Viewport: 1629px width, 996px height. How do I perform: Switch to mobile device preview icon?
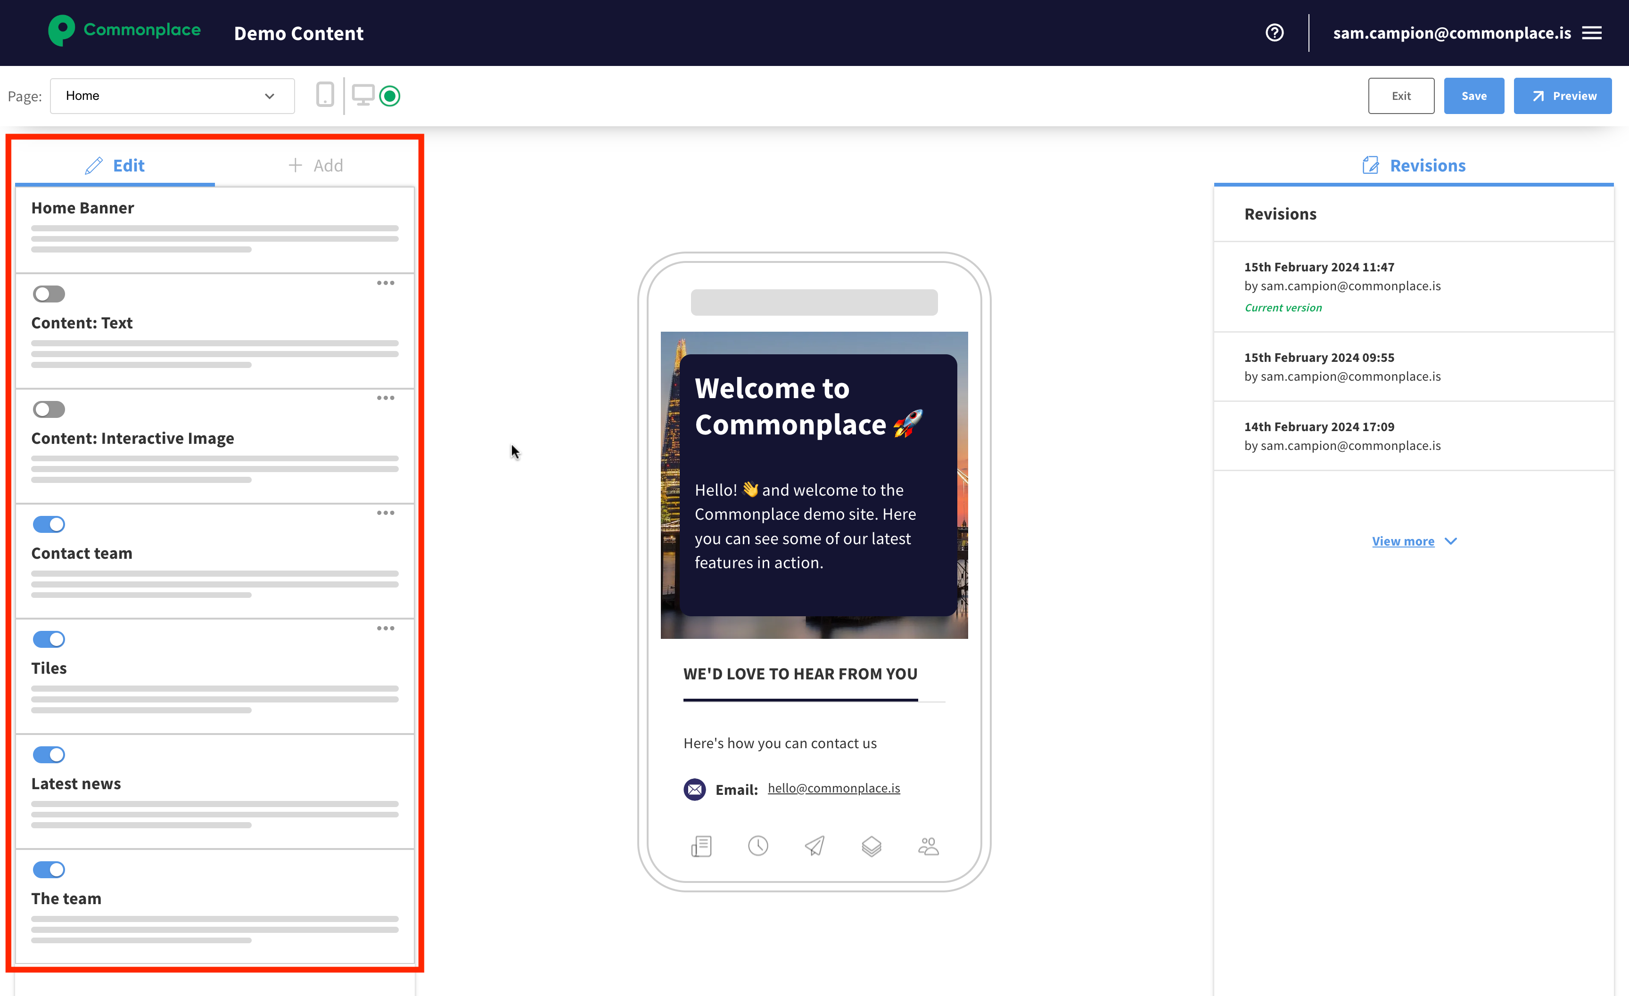coord(325,95)
